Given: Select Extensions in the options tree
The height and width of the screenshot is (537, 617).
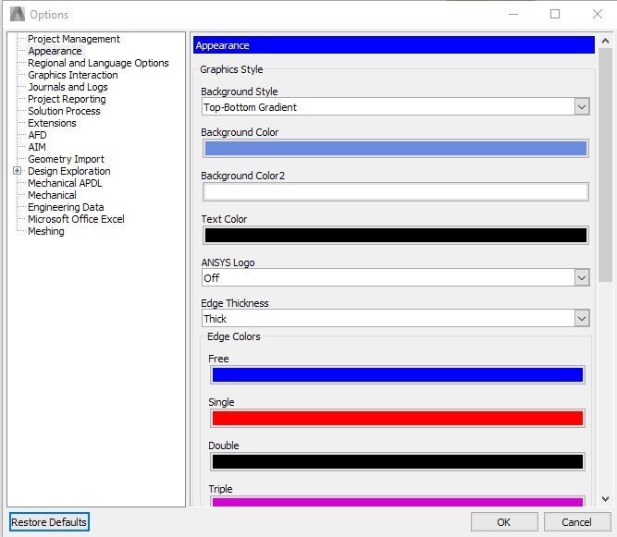Looking at the screenshot, I should [x=52, y=123].
